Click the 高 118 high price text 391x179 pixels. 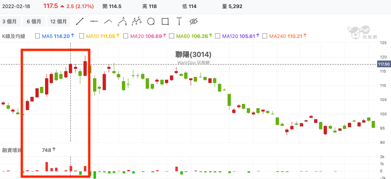click(x=149, y=7)
